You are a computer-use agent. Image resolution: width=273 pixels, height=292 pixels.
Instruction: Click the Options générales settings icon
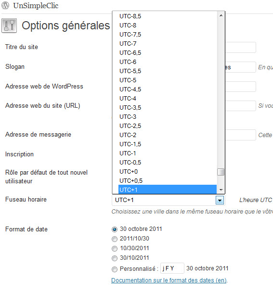tap(9, 25)
